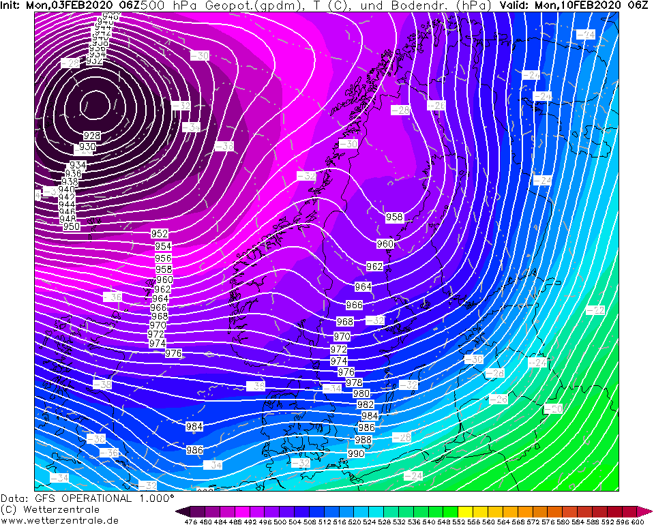The image size is (654, 525).
Task: Click 'Data: GFS OPERATIONAL 1.000°' caption
Action: click(87, 498)
